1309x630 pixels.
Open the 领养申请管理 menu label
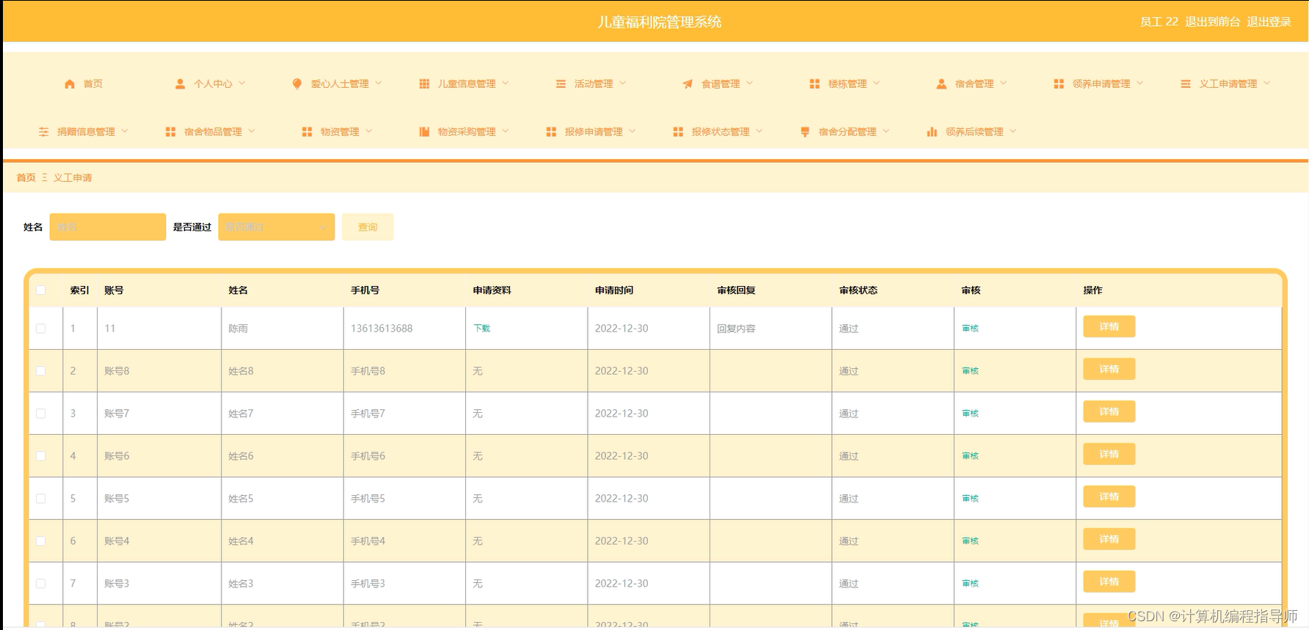coord(1101,84)
